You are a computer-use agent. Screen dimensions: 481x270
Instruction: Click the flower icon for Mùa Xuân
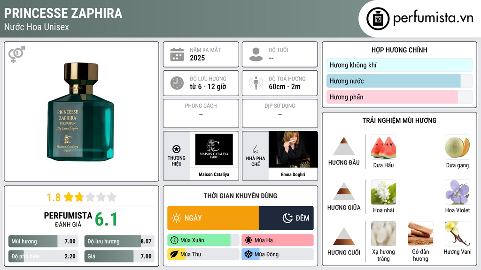click(174, 240)
